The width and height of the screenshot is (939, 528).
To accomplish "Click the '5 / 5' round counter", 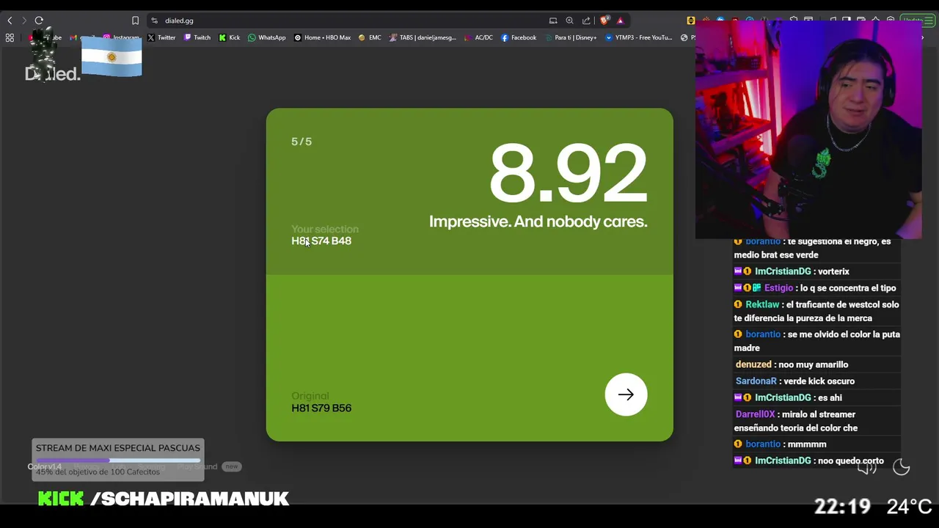I will 302,142.
